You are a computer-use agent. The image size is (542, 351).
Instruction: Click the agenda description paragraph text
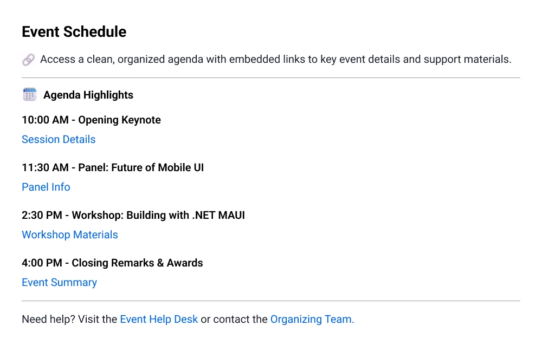coord(275,59)
